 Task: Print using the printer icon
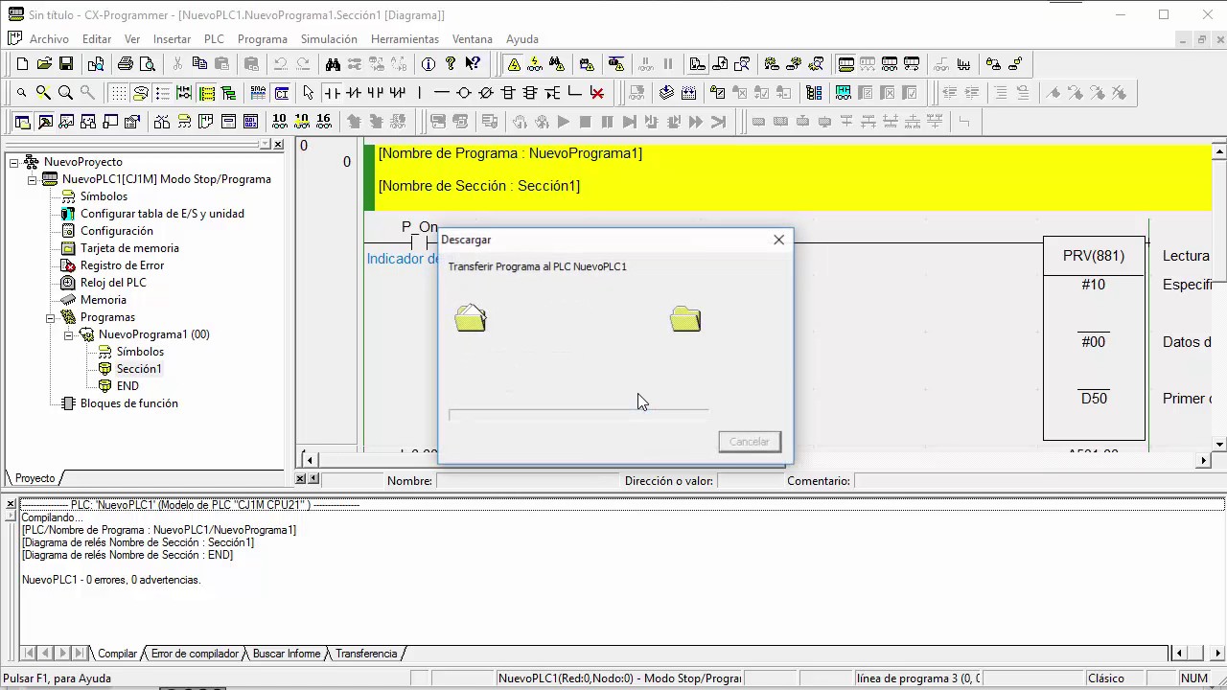pyautogui.click(x=125, y=64)
